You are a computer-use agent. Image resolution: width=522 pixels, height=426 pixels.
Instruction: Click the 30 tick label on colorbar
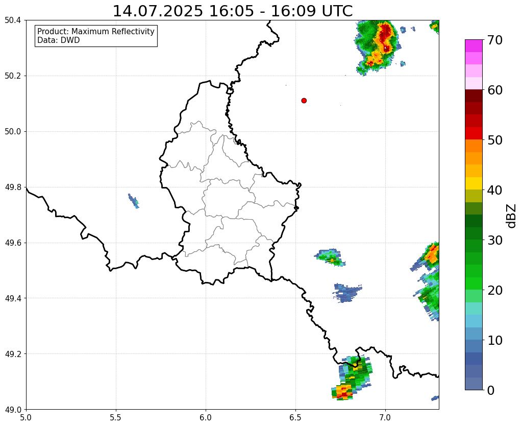click(495, 240)
